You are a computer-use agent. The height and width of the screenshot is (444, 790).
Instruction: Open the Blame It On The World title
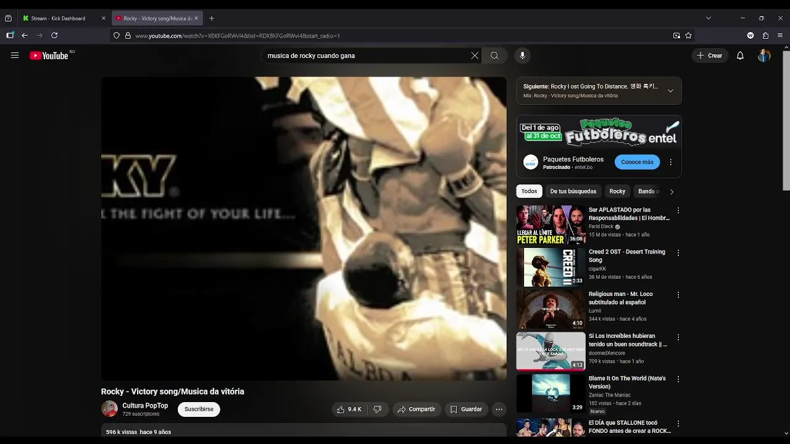coord(627,382)
